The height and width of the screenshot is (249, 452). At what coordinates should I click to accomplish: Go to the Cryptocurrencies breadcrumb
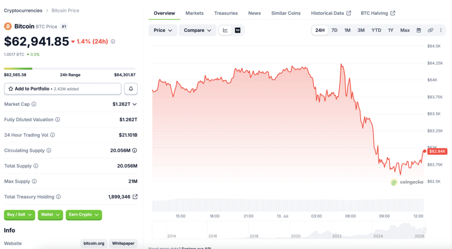[x=23, y=11]
